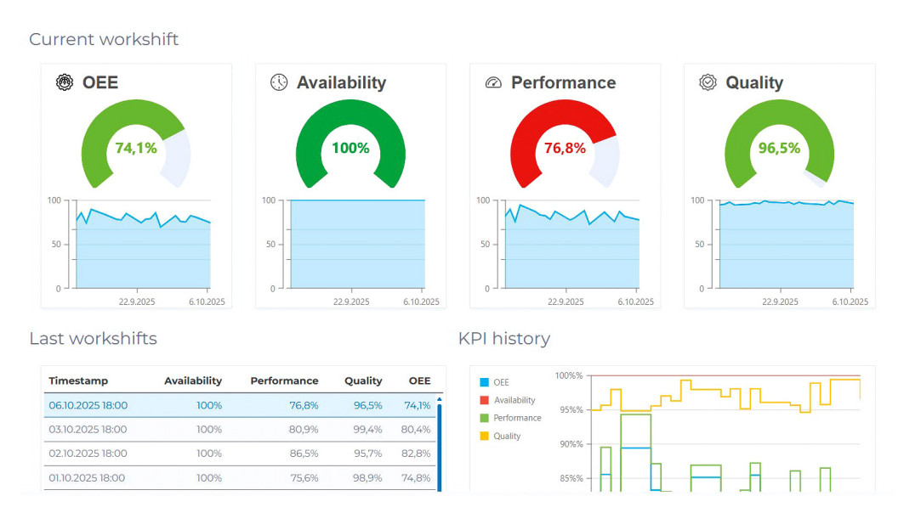Click the Performance speedometer icon
This screenshot has height=513, width=915.
coord(493,82)
